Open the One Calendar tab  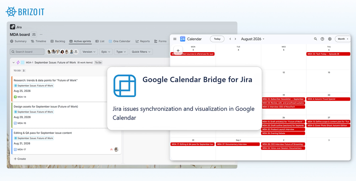click(x=119, y=41)
